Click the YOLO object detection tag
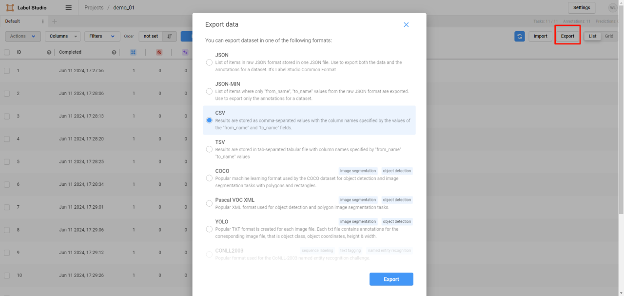Screen dimensions: 624x296 tap(397, 221)
